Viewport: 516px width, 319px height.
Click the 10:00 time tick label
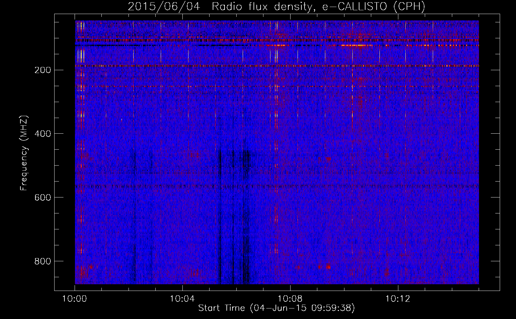click(x=75, y=299)
